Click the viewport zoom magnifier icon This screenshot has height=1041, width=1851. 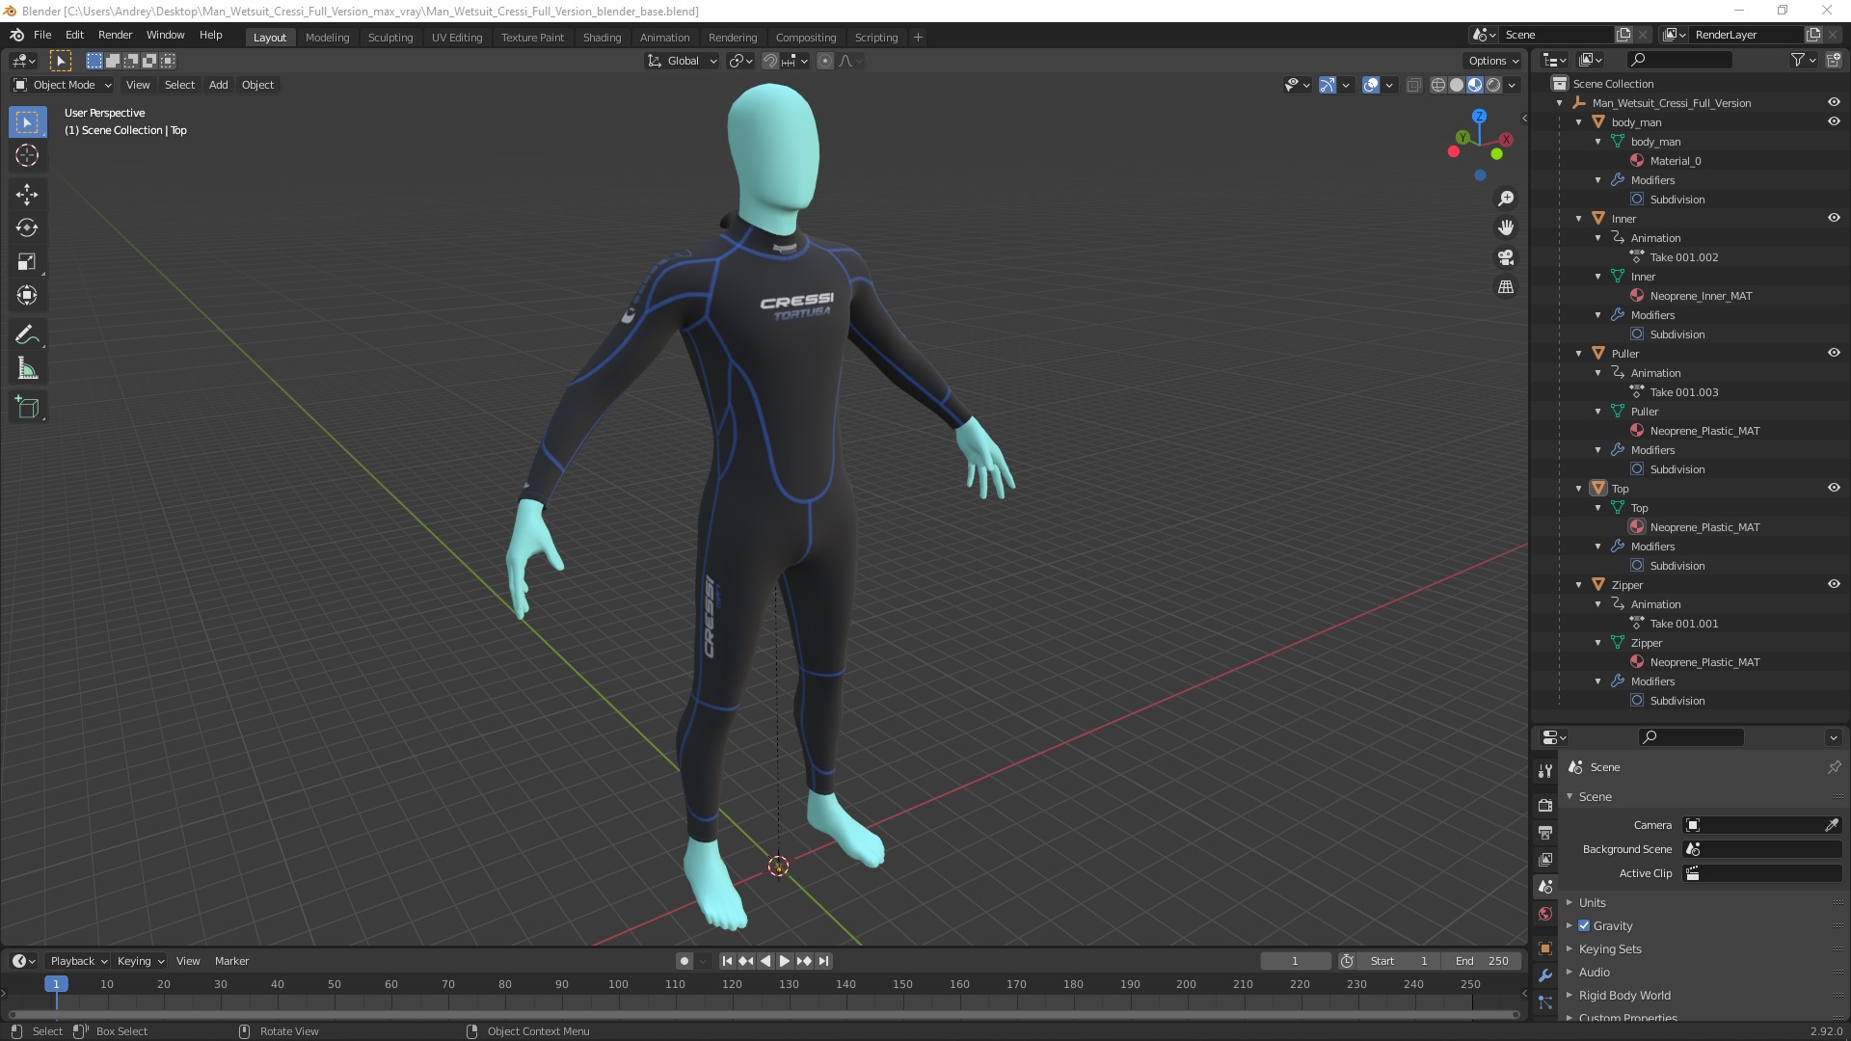(1505, 199)
